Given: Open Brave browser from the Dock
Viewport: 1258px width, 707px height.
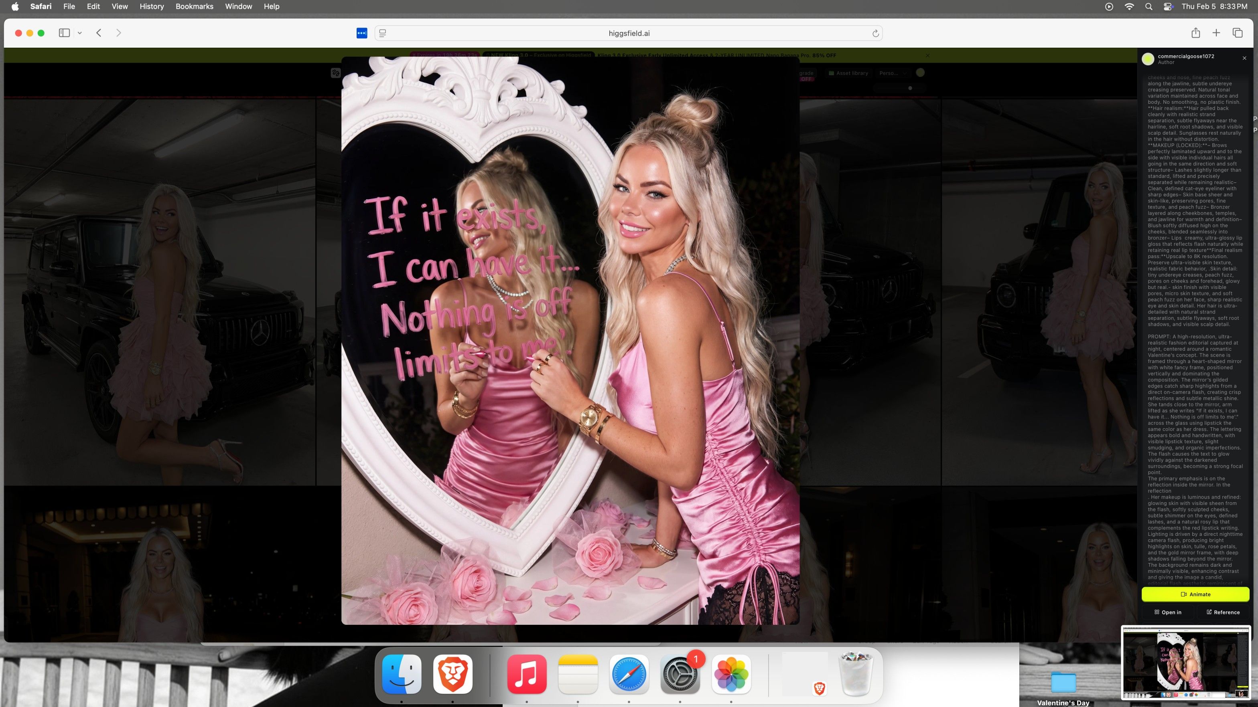Looking at the screenshot, I should (x=452, y=674).
